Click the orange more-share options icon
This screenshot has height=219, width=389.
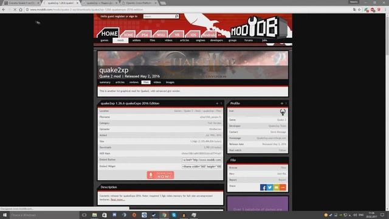pyautogui.click(x=283, y=187)
